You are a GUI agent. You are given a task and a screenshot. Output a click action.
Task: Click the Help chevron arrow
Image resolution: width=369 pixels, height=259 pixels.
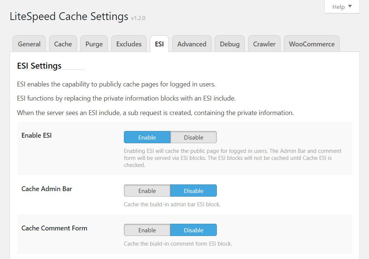tap(350, 6)
